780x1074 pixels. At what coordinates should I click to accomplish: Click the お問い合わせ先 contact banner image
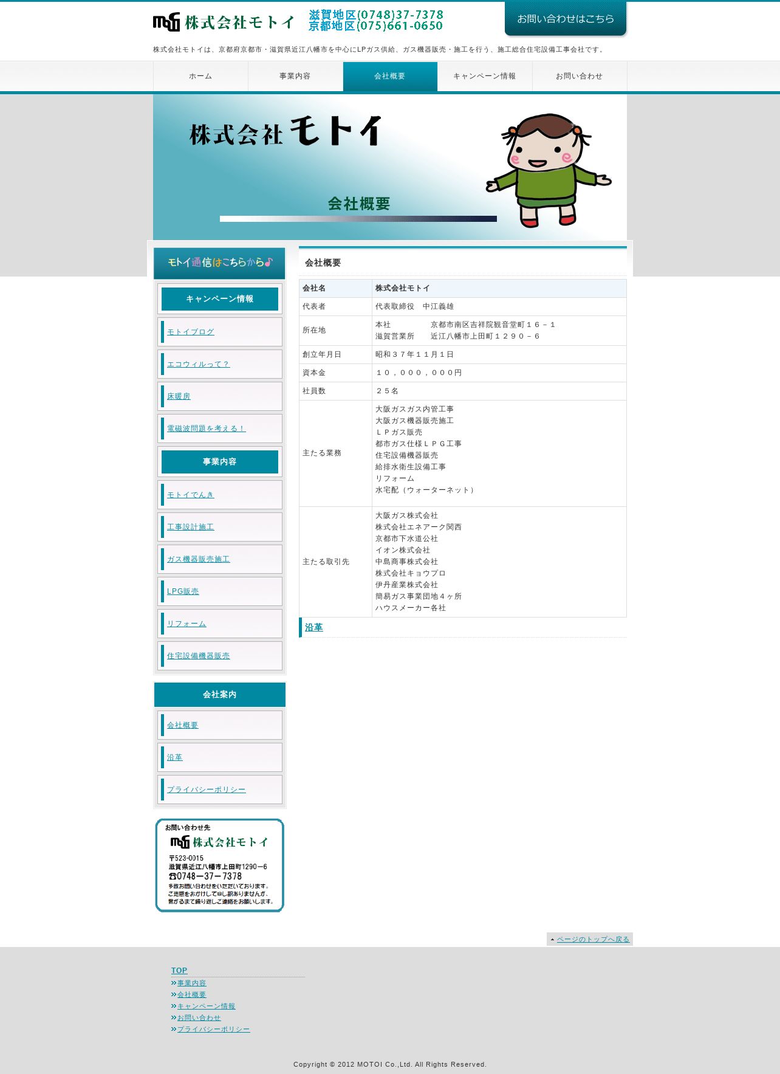point(220,866)
